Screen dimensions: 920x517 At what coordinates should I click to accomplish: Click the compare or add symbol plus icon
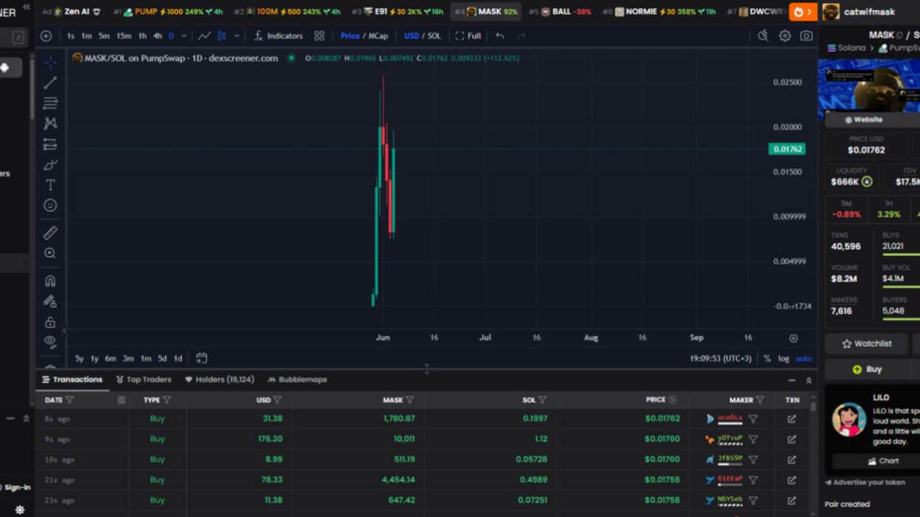pos(46,36)
